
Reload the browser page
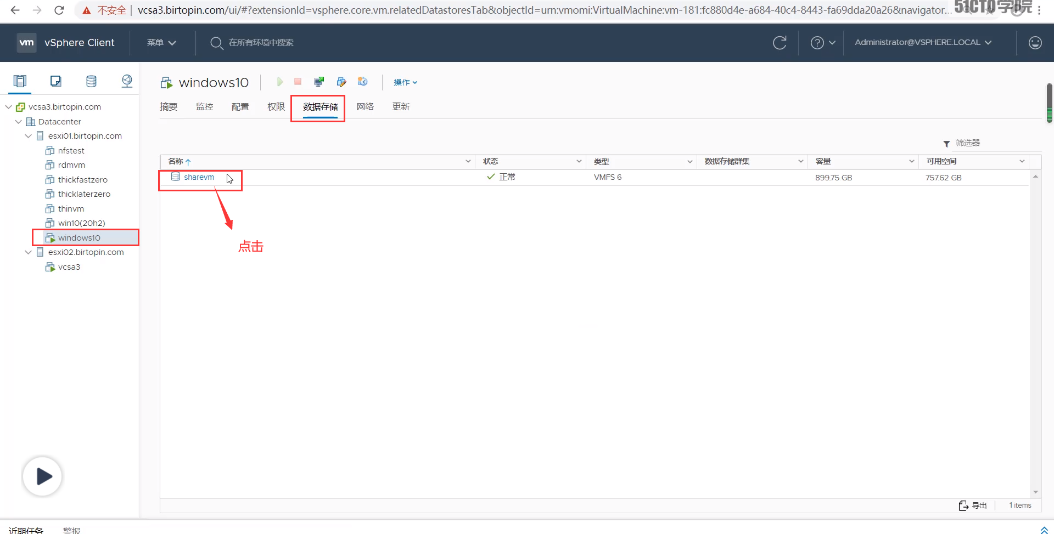[x=59, y=10]
